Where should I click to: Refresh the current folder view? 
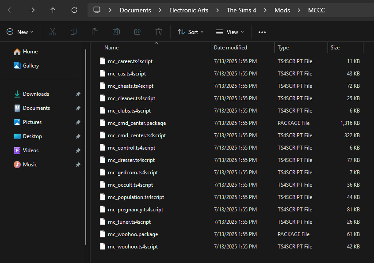pyautogui.click(x=74, y=9)
